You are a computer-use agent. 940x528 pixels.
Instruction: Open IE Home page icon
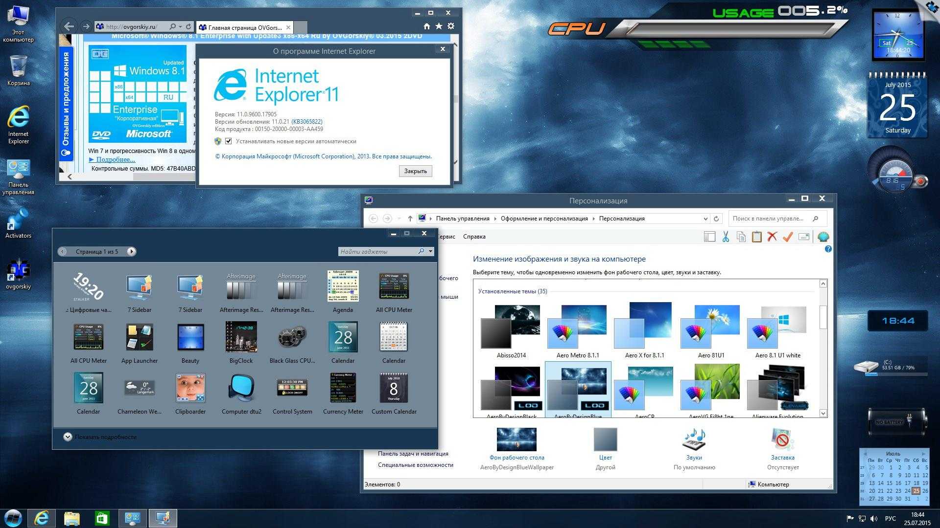pyautogui.click(x=426, y=26)
